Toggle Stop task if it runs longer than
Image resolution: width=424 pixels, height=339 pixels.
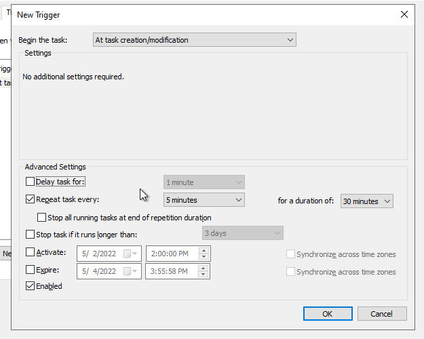pos(30,235)
